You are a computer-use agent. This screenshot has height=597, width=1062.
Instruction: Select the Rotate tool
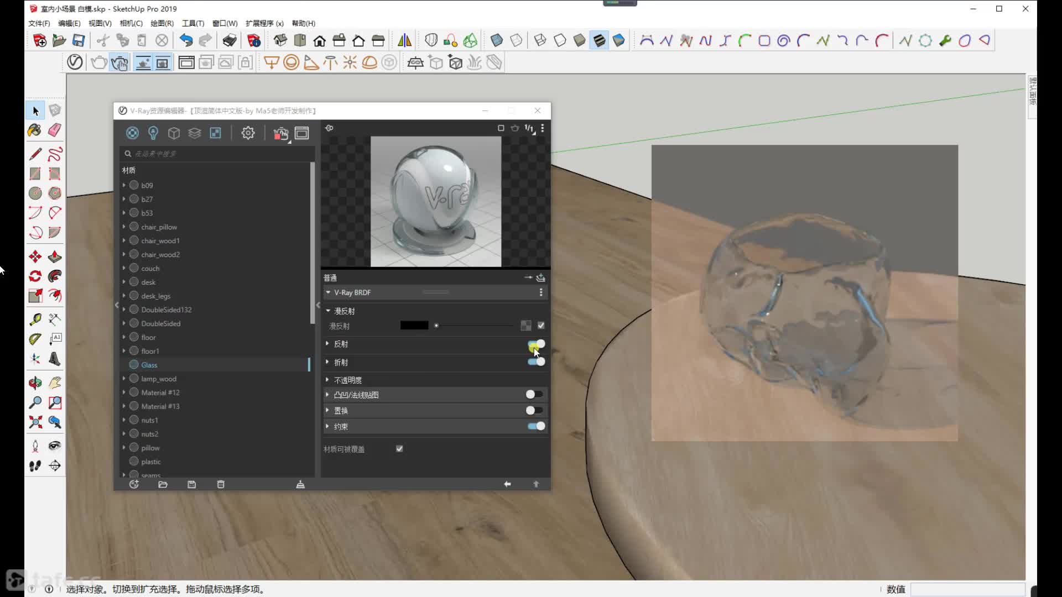tap(35, 276)
